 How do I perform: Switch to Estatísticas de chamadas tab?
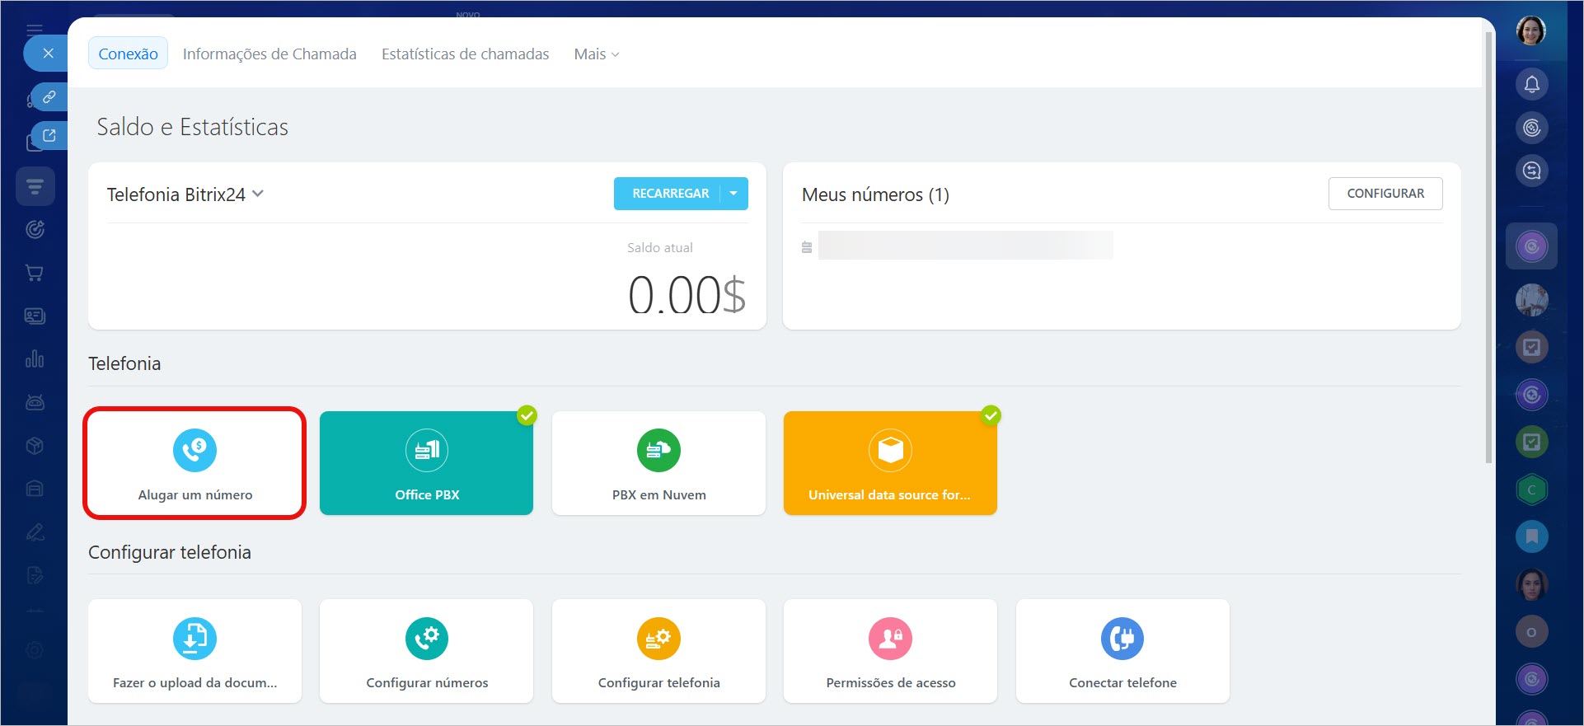click(x=465, y=54)
